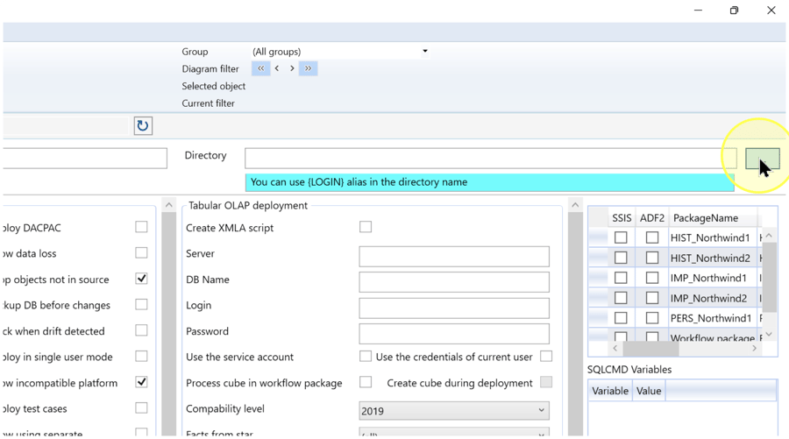Click the Login text field
Image resolution: width=789 pixels, height=439 pixels.
pyautogui.click(x=454, y=308)
